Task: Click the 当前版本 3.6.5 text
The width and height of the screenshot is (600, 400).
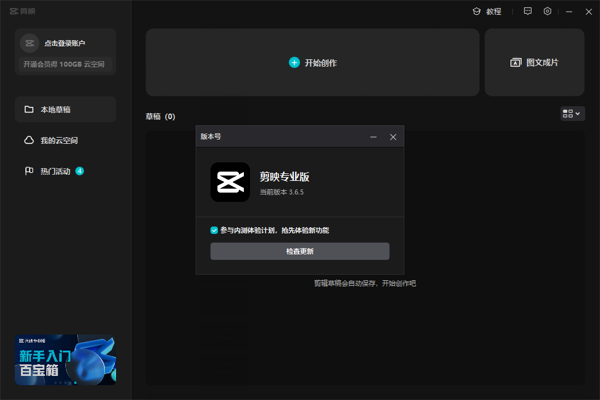Action: (x=282, y=192)
